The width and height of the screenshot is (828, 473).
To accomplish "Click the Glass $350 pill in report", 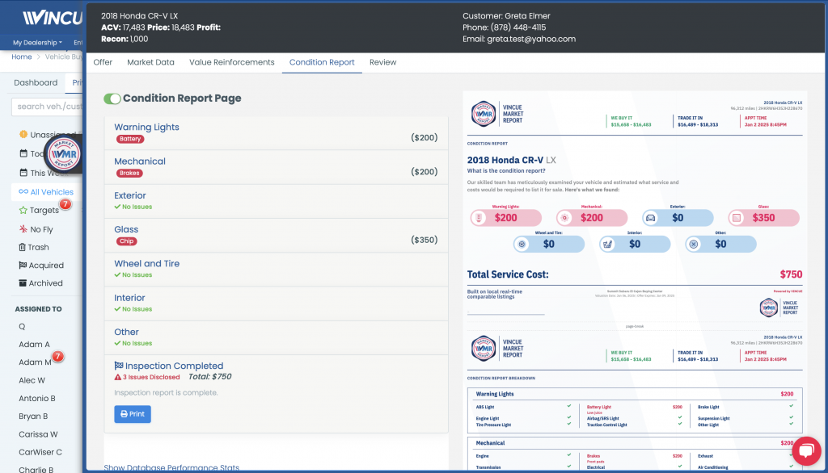I will tap(763, 217).
